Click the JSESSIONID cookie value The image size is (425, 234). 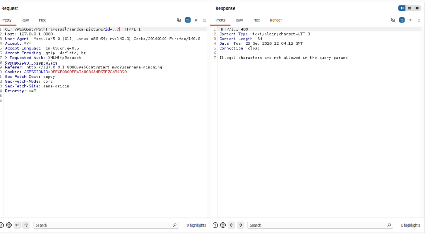[x=88, y=72]
